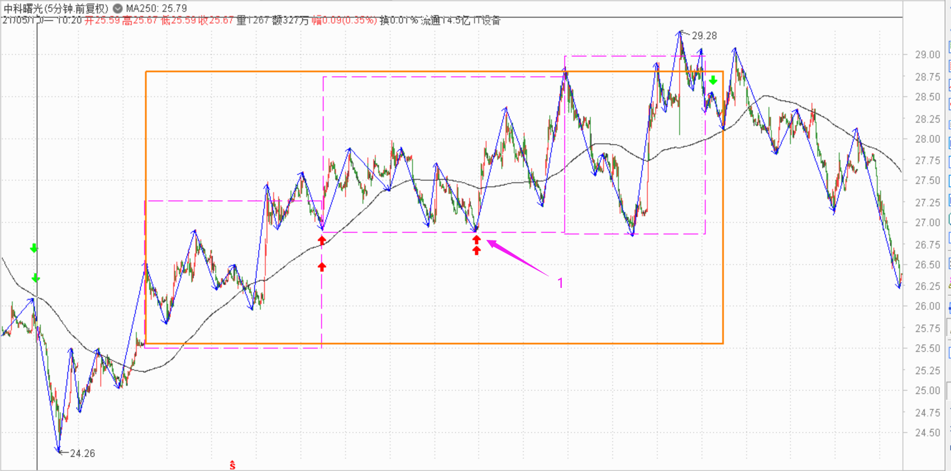Click the green down arrow near 28.75 high
The width and height of the screenshot is (951, 471).
coord(713,81)
